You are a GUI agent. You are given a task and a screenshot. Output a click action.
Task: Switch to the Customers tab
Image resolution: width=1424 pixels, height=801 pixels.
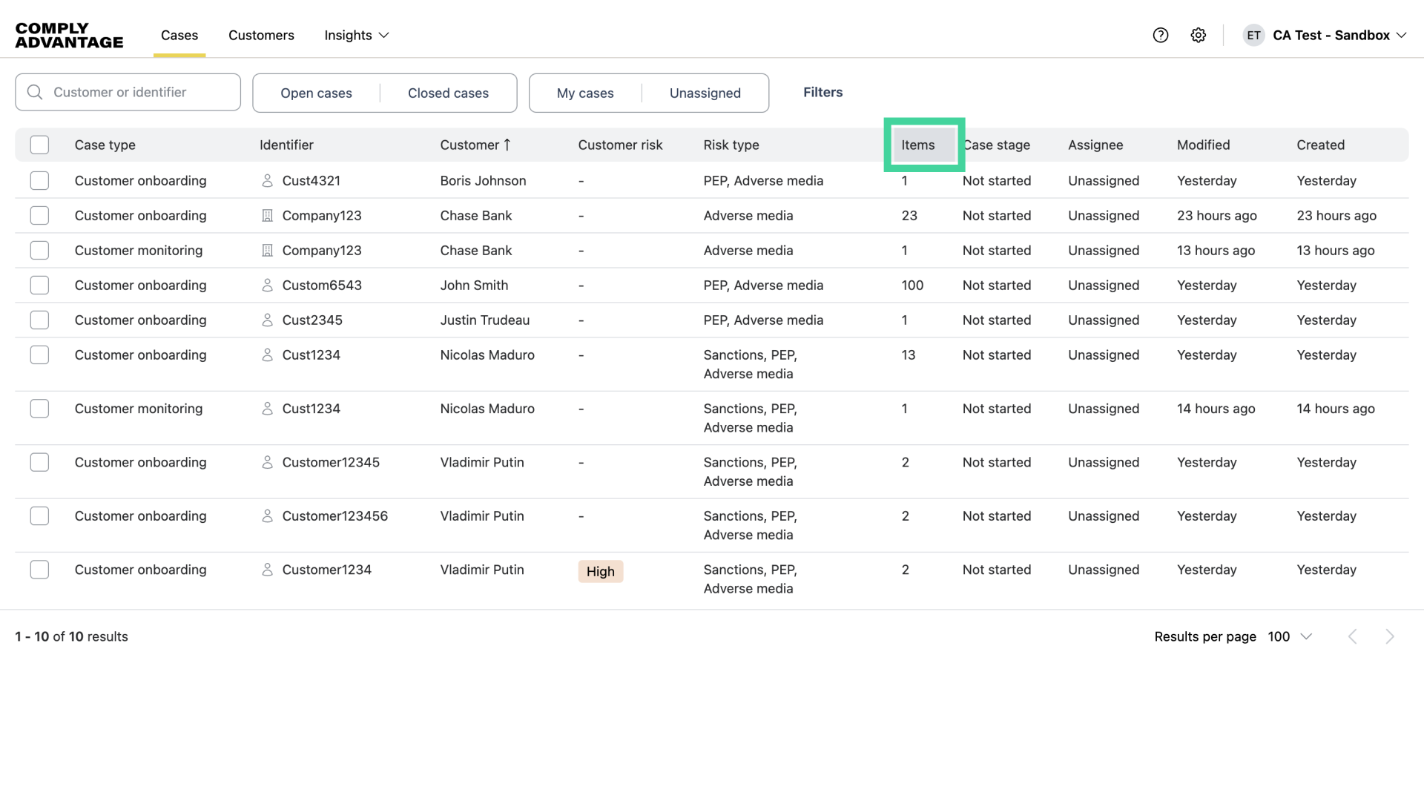(x=261, y=35)
